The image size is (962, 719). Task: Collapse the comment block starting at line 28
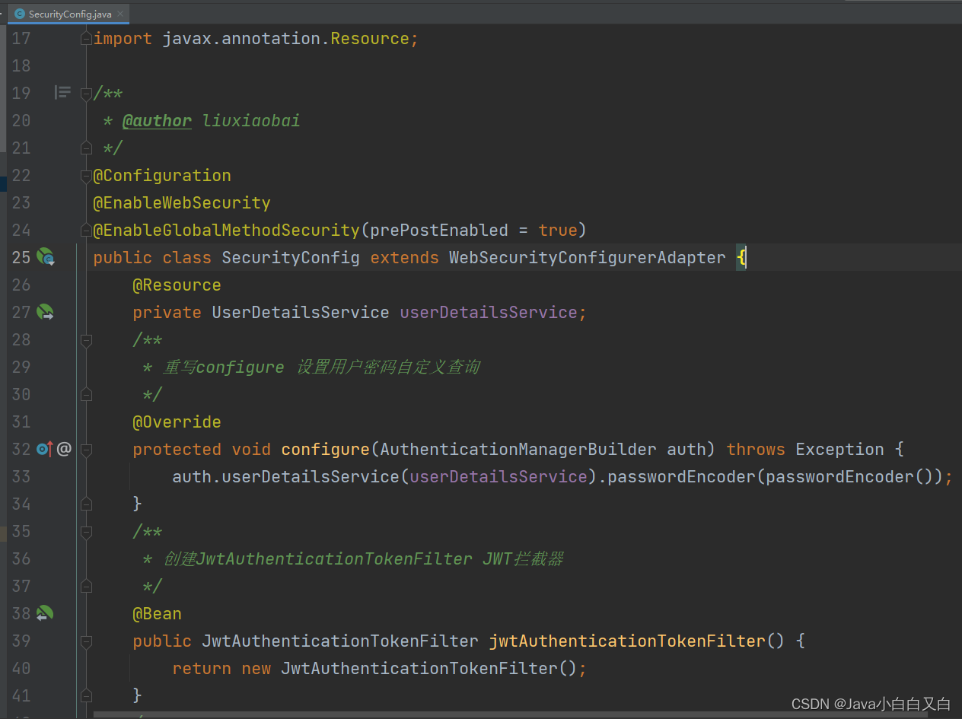(x=86, y=339)
